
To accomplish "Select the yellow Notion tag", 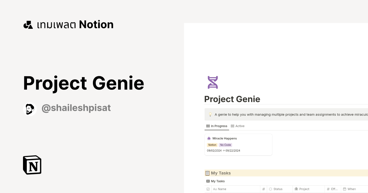I will pyautogui.click(x=212, y=145).
